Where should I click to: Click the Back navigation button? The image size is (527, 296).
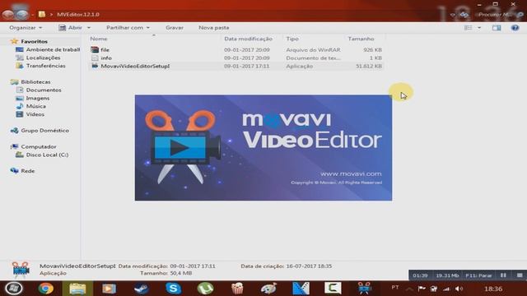tap(8, 15)
